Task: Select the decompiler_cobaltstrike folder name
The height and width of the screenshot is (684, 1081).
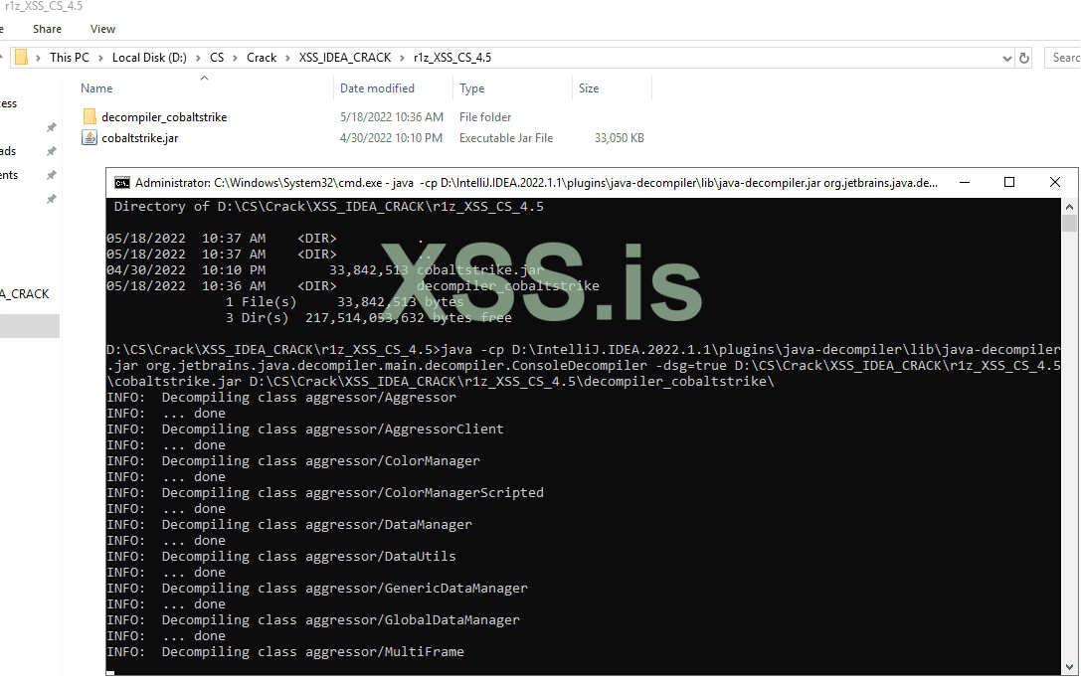Action: [x=164, y=117]
